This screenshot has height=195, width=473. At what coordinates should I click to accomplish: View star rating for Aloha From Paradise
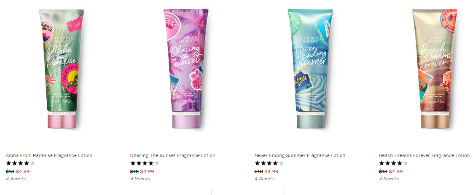21,163
